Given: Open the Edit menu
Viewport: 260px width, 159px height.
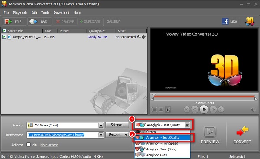Looking at the screenshot, I should tap(34, 13).
